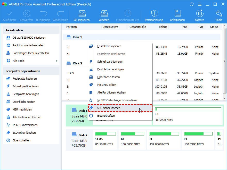
Task: Sort by Dateisystem column header
Action: coord(110,27)
